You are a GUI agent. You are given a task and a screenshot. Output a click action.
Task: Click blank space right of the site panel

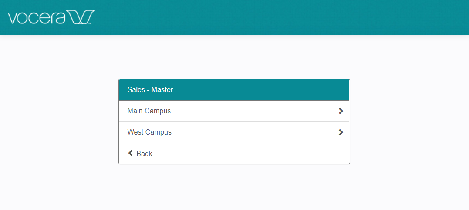tap(409, 121)
